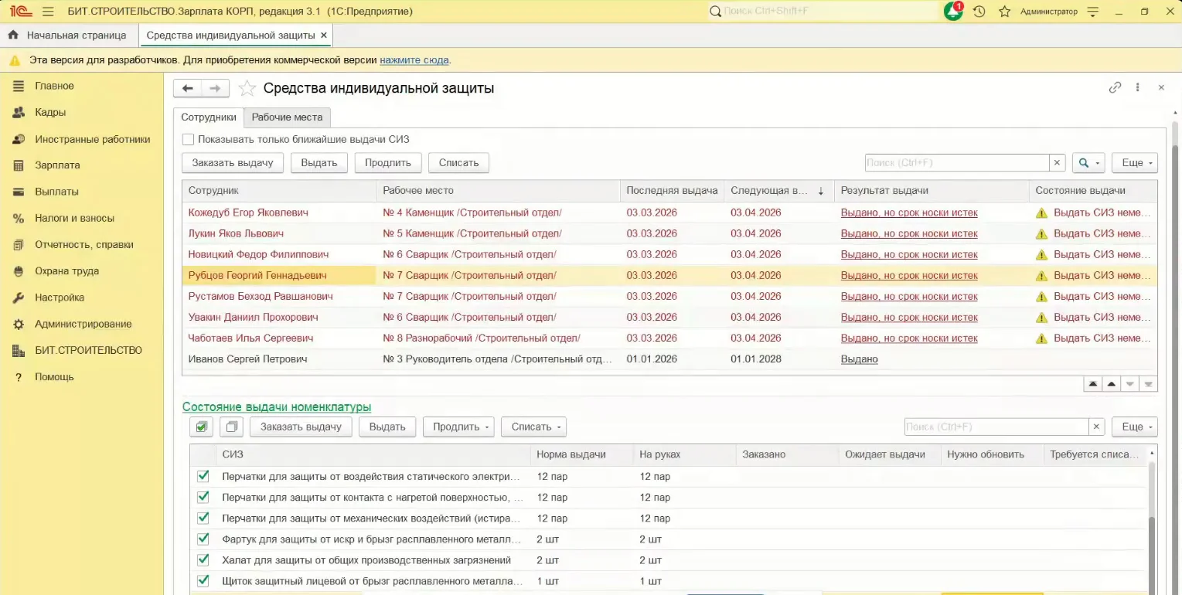Clear the upper search field
Viewport: 1182px width, 595px height.
pos(1057,163)
